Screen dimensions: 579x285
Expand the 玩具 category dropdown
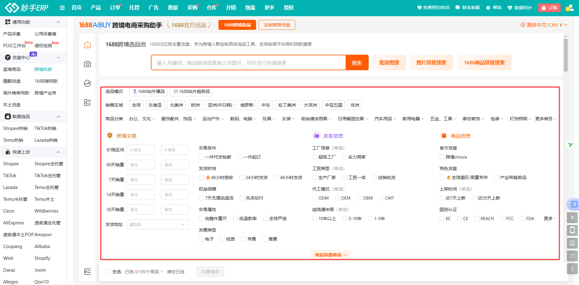[269, 118]
